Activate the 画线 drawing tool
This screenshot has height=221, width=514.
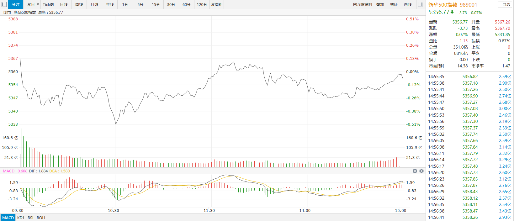click(408, 4)
